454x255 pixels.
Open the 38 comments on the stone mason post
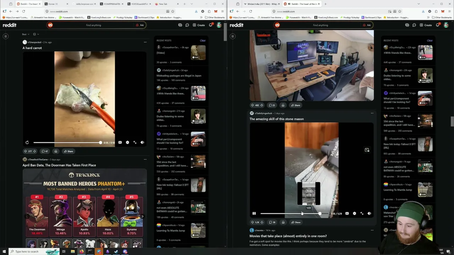click(272, 222)
